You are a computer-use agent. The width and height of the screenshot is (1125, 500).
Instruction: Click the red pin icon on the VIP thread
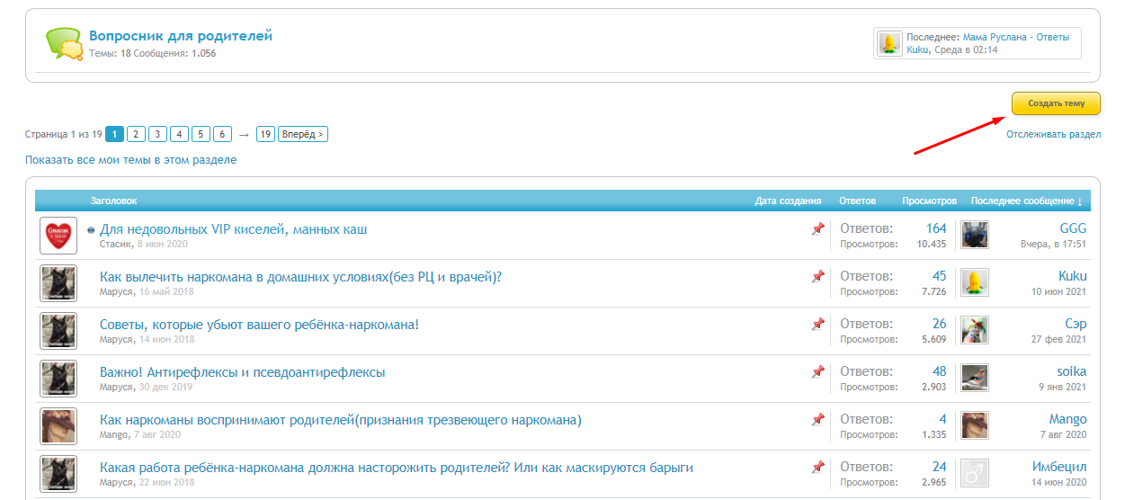click(817, 229)
